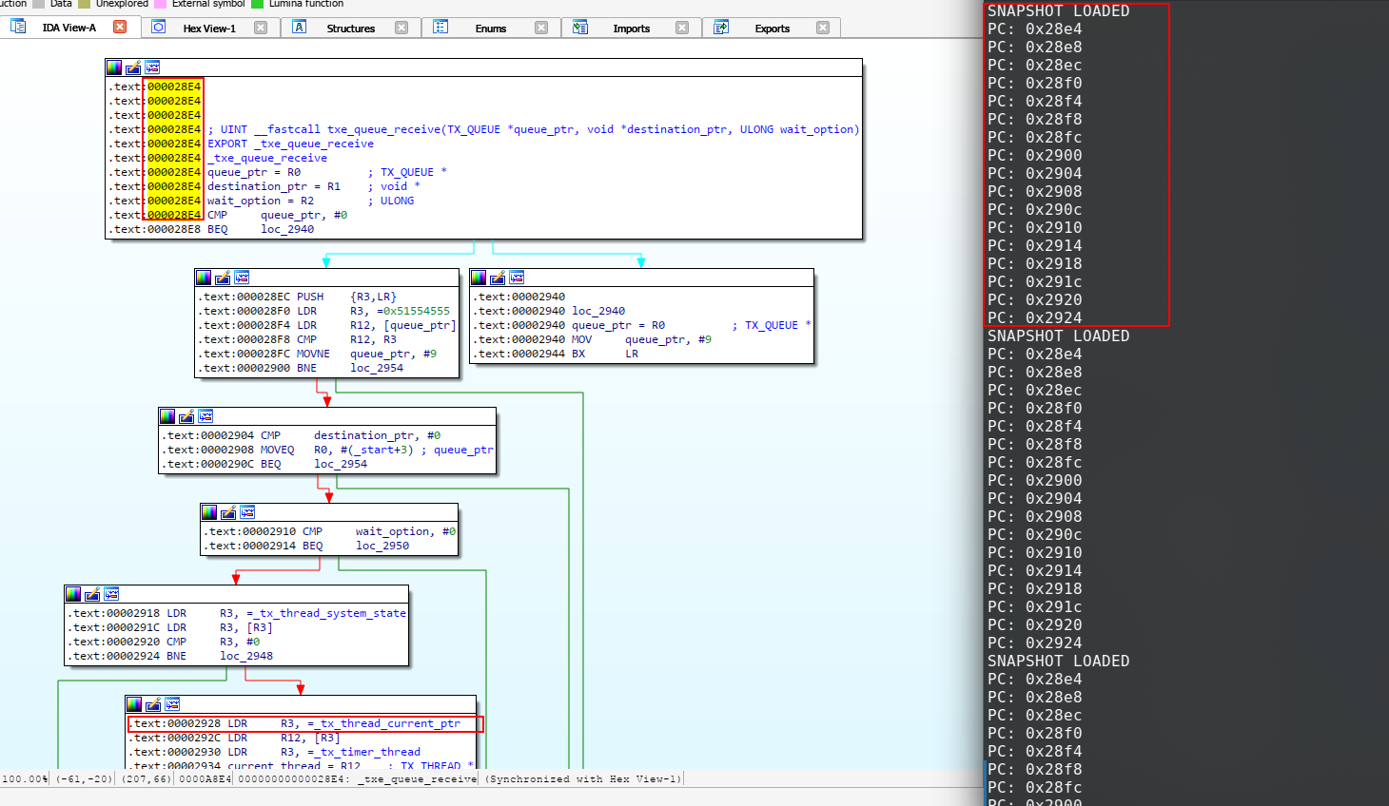Click the green Lumina function legend swatch

pyautogui.click(x=257, y=4)
